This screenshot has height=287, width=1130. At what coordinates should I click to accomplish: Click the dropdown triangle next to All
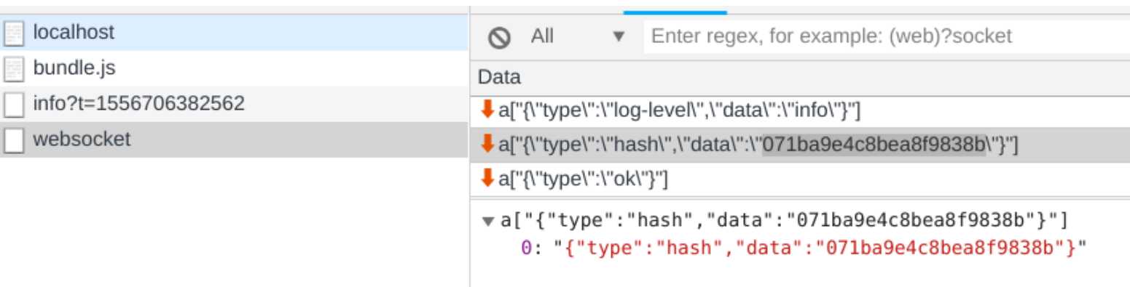619,36
